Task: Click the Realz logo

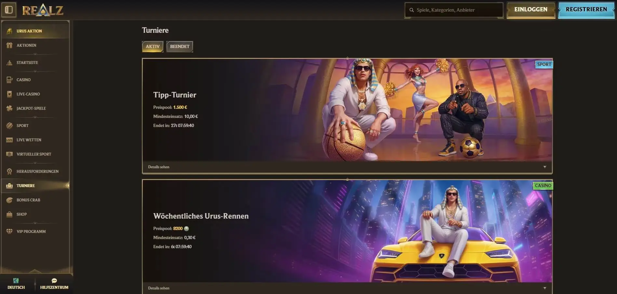Action: pyautogui.click(x=43, y=10)
